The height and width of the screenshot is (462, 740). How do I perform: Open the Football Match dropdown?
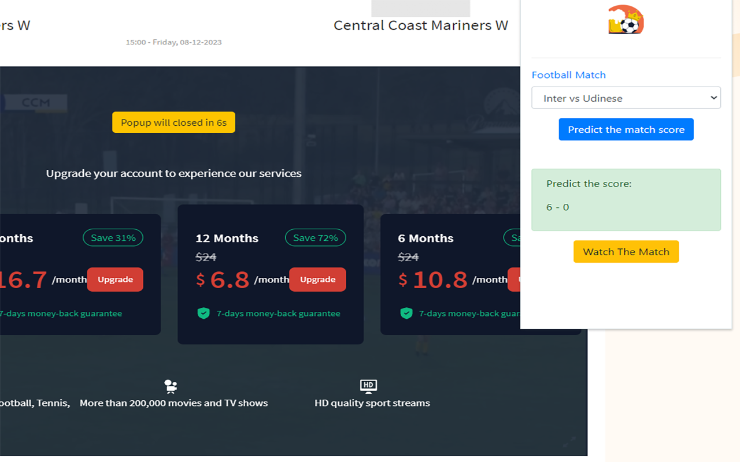pyautogui.click(x=626, y=98)
